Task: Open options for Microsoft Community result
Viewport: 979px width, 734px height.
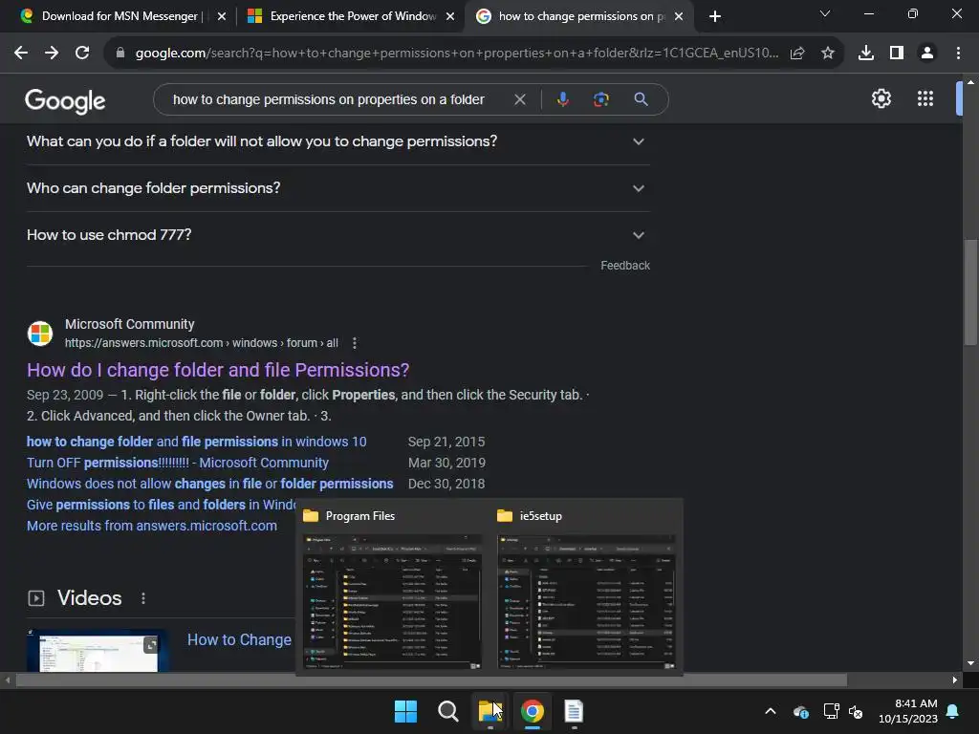Action: pyautogui.click(x=355, y=343)
